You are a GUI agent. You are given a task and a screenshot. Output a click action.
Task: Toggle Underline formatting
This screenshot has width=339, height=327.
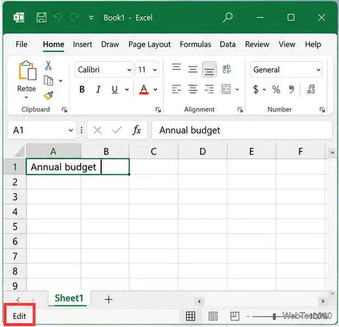115,89
